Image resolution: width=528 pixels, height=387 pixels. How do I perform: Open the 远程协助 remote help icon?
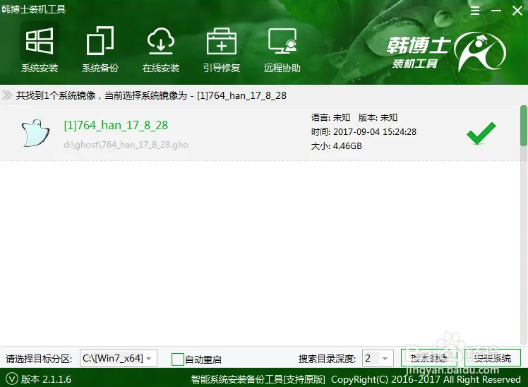point(282,41)
